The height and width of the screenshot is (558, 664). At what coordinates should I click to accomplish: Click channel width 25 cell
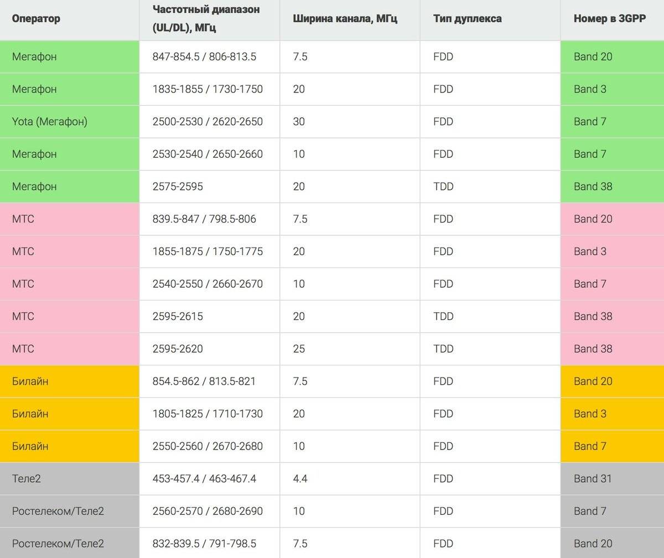(x=350, y=349)
